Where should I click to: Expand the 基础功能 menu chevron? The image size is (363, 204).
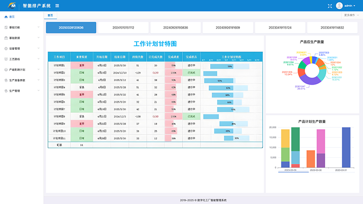click(x=39, y=27)
